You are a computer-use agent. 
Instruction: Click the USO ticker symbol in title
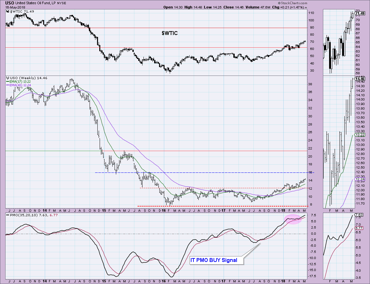coord(10,3)
